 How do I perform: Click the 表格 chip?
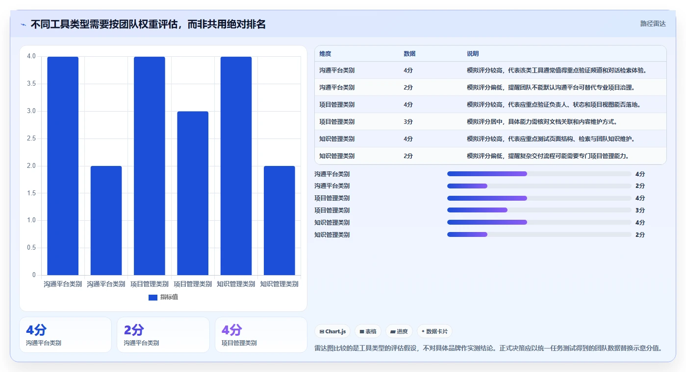(x=368, y=331)
